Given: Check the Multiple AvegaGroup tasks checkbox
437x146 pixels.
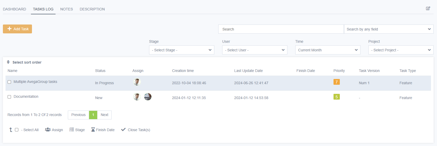Looking at the screenshot, I should coord(9,82).
